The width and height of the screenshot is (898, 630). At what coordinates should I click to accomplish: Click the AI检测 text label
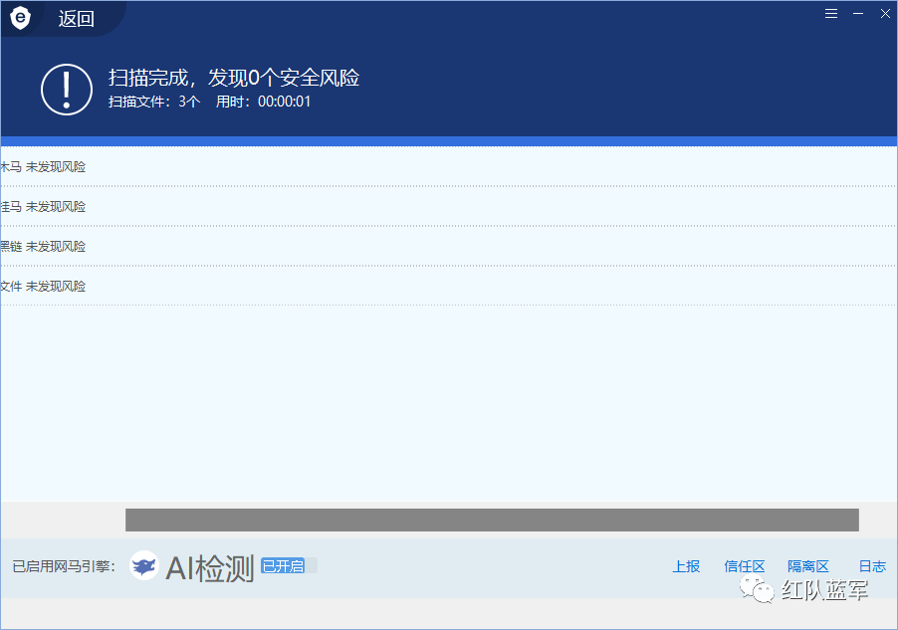click(210, 568)
